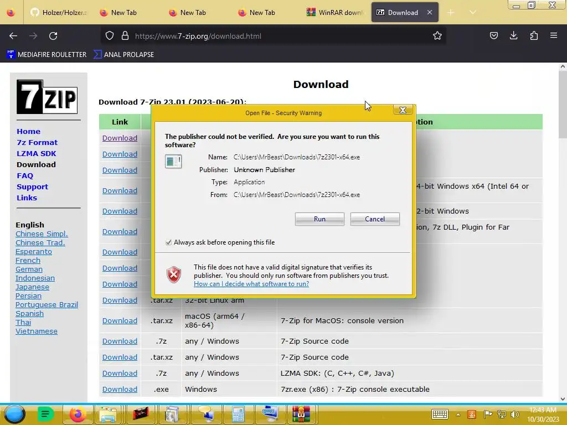The width and height of the screenshot is (567, 425).
Task: Click the Firefox View icon in tab strip
Action: (x=11, y=13)
